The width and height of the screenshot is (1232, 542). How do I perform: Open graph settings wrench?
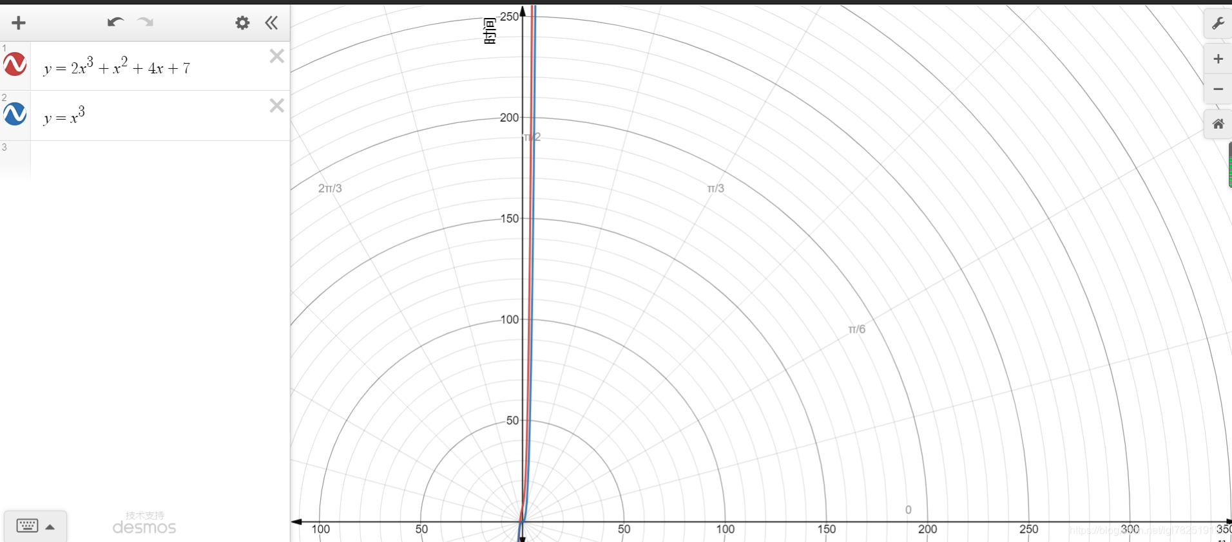pos(1218,24)
